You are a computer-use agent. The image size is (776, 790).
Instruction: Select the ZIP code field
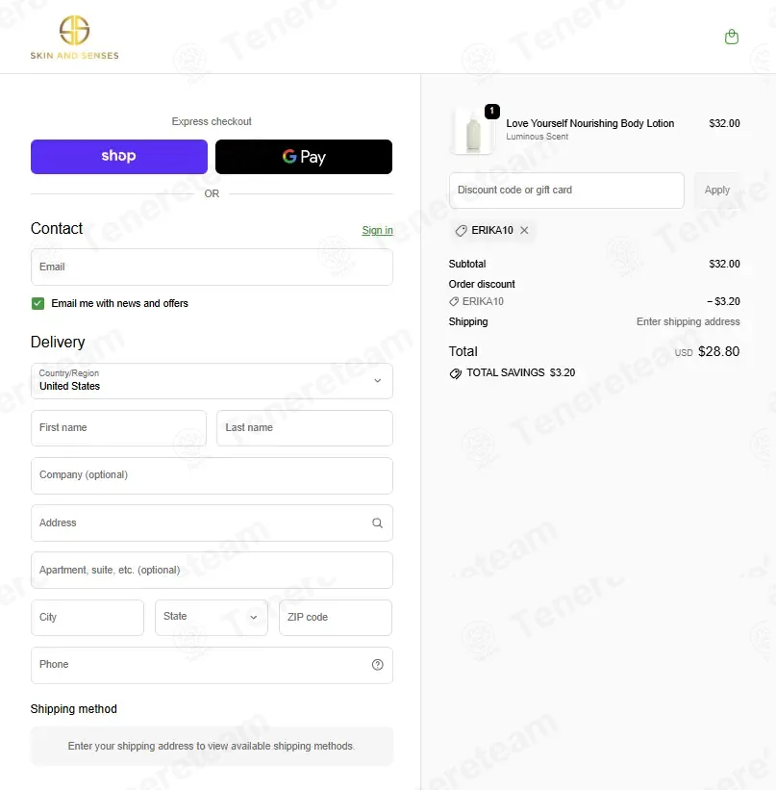tap(336, 617)
